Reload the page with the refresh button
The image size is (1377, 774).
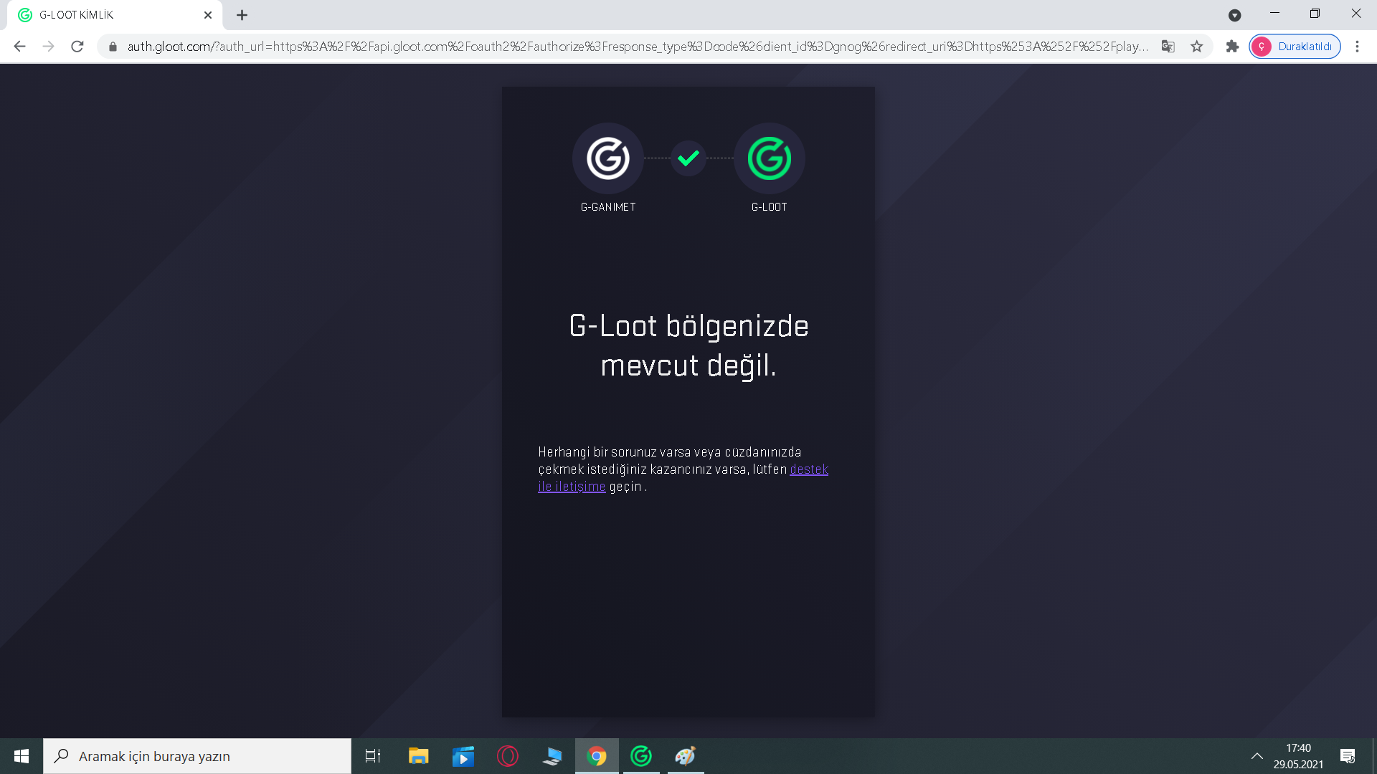(77, 46)
